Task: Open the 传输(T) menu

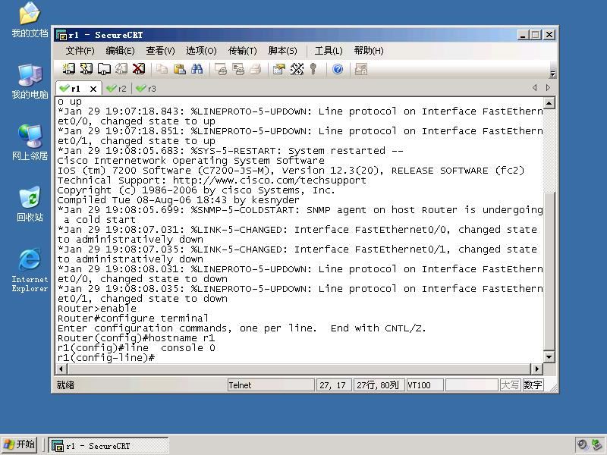Action: [x=243, y=51]
